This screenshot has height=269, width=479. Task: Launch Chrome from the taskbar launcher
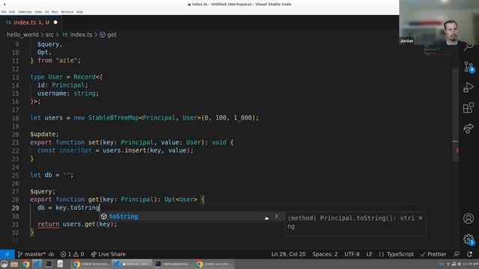click(25, 264)
